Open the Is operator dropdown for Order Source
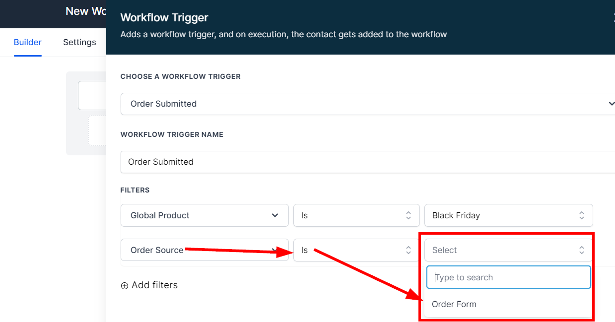615x322 pixels. point(356,250)
